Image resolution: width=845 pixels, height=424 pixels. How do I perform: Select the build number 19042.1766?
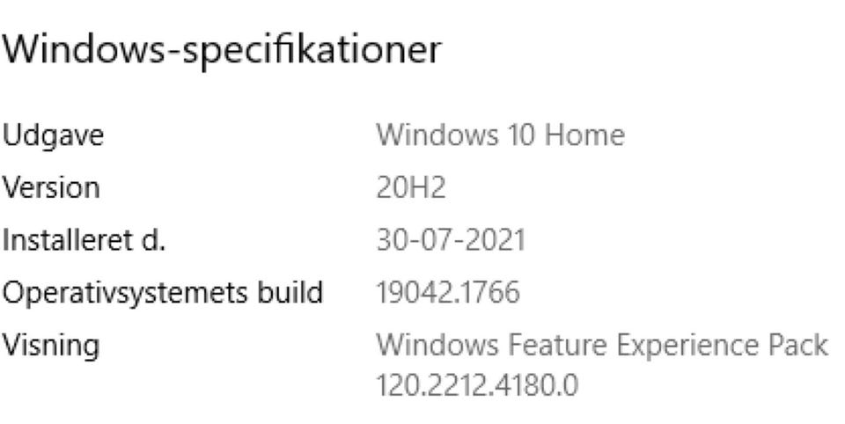pos(448,292)
